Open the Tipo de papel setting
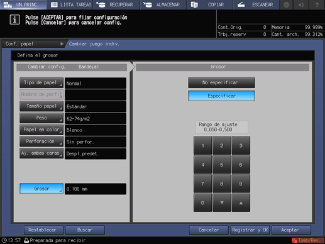Viewport: 325px width, 244px height. click(x=41, y=83)
